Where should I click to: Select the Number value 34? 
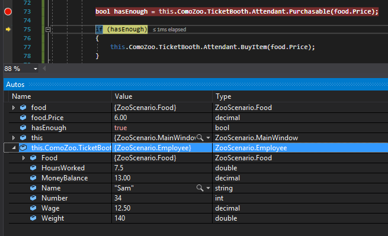coord(118,198)
